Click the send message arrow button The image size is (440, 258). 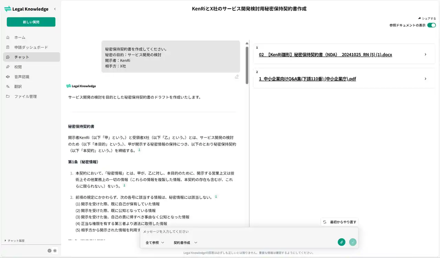click(353, 242)
